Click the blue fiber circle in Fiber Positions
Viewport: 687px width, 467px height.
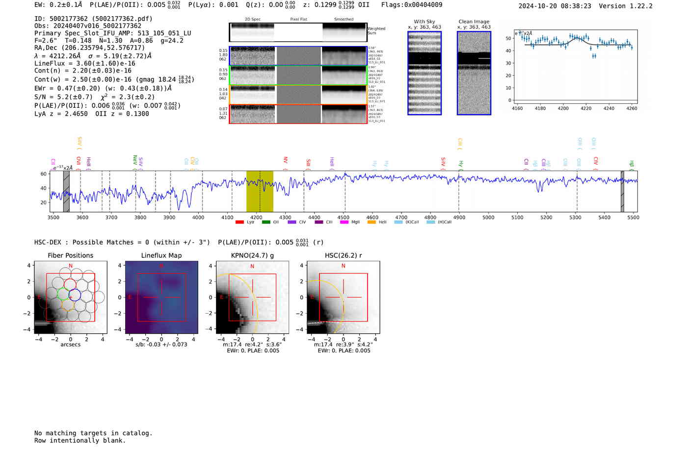tap(75, 295)
